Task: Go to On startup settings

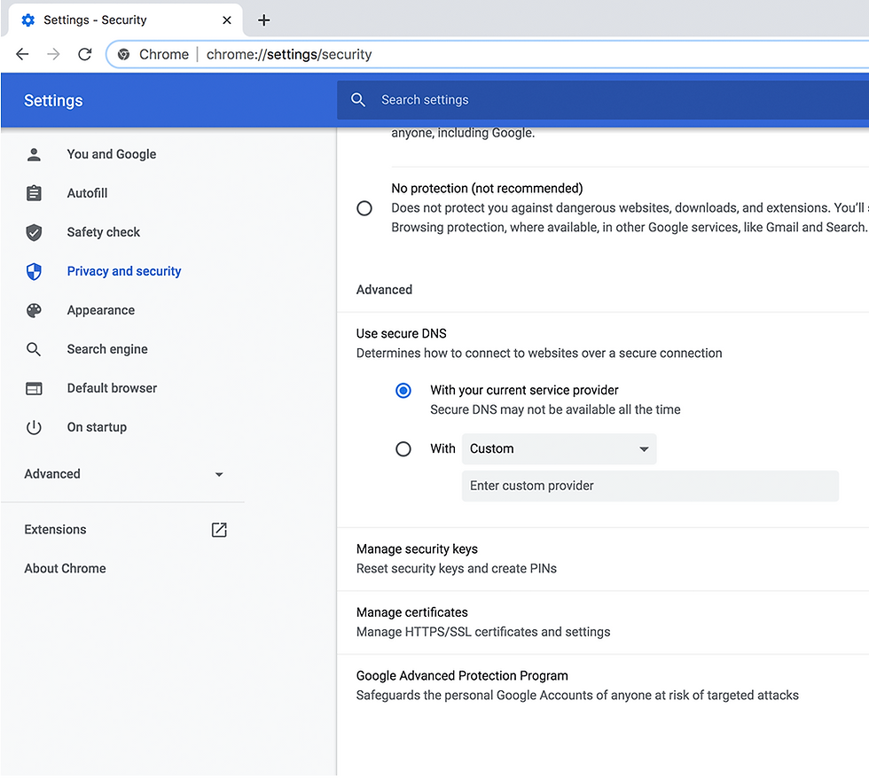Action: coord(97,427)
